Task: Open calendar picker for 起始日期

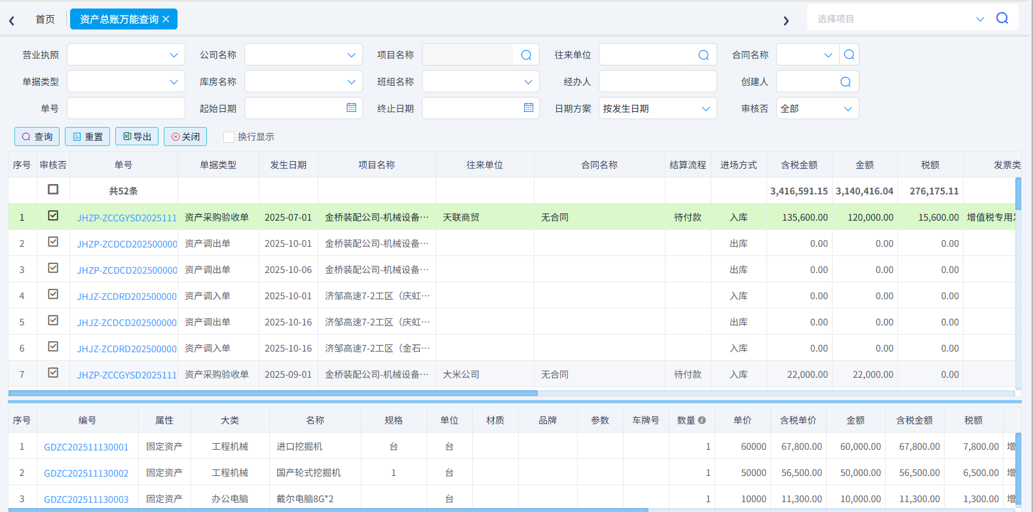Action: pyautogui.click(x=351, y=108)
